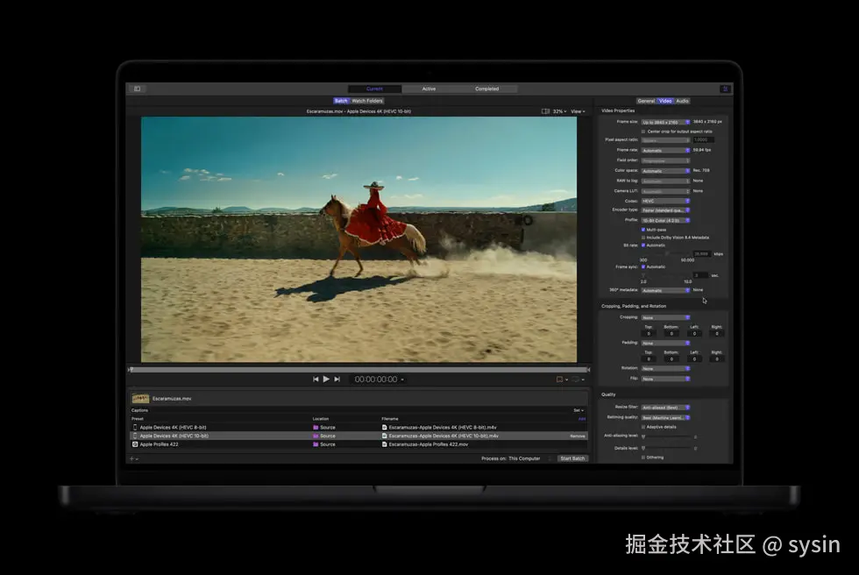Jump to the previous frame marker
This screenshot has height=575, width=859.
(x=316, y=379)
